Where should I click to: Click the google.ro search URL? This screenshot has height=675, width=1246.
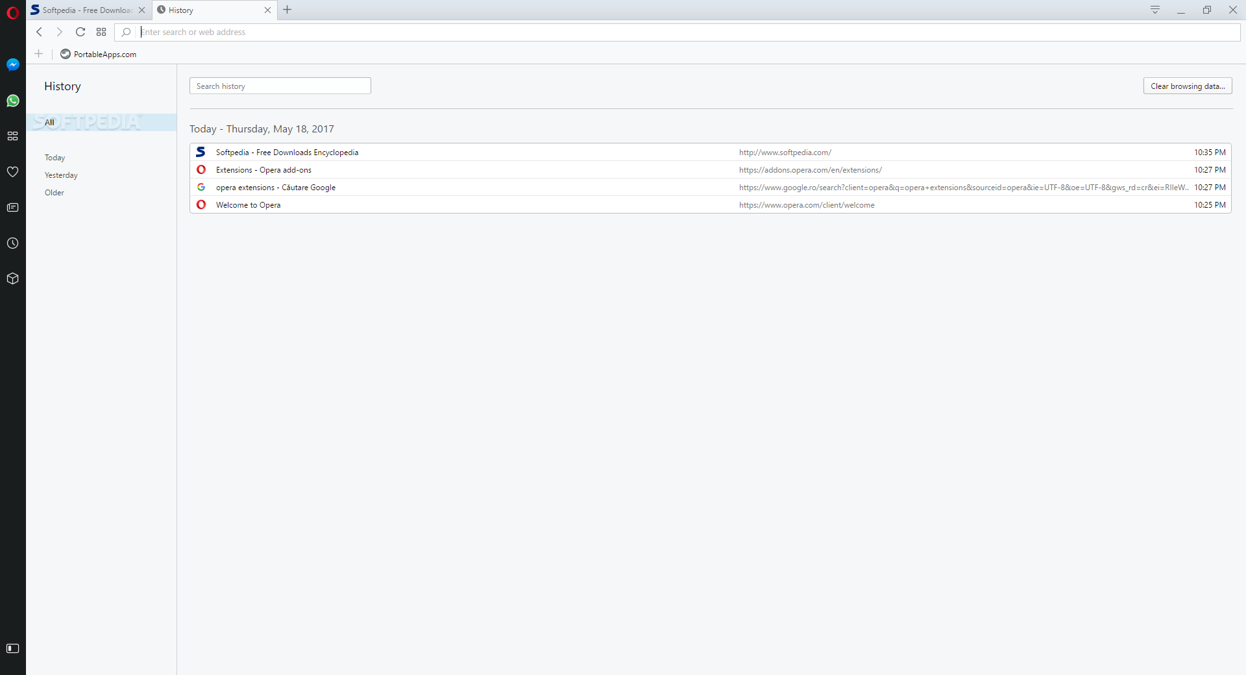964,188
